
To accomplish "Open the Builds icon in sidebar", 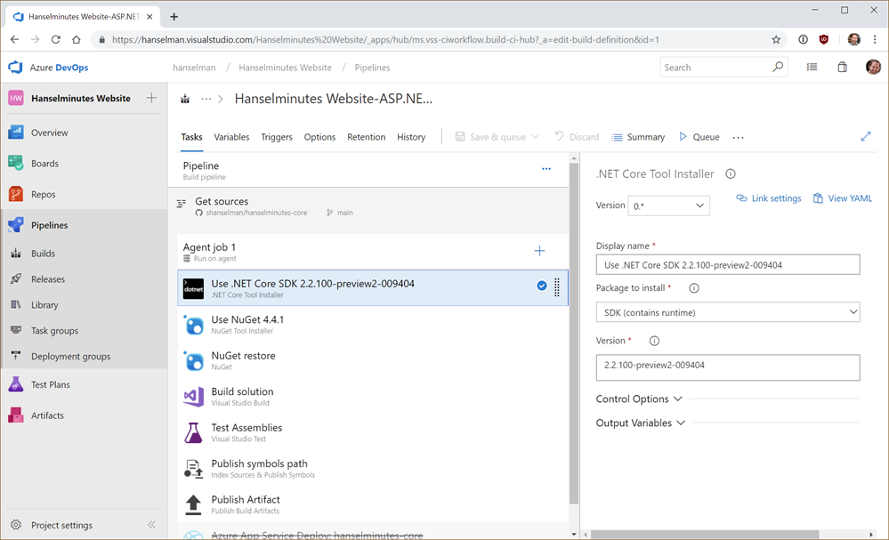I will (16, 254).
